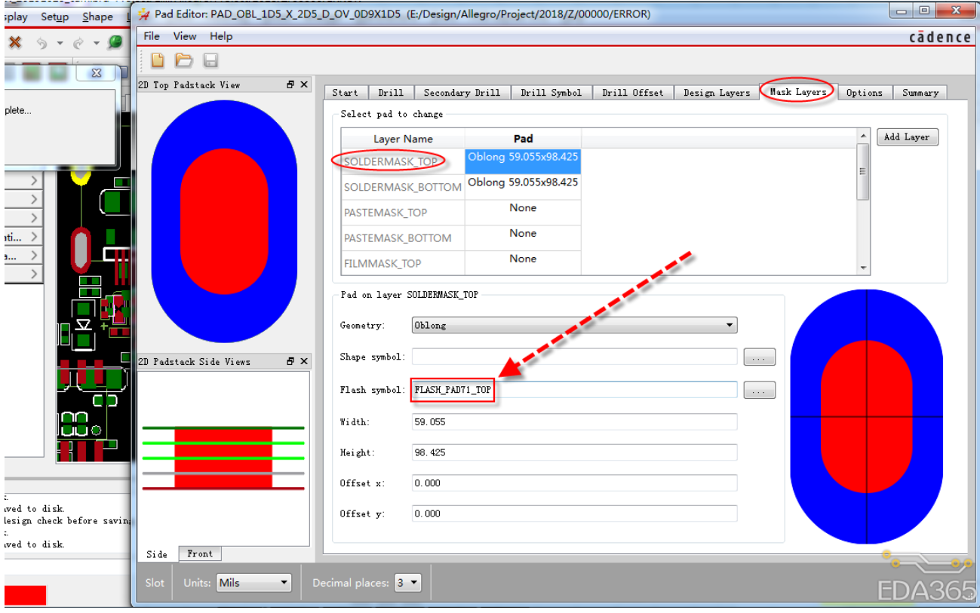Open the undo history dropdown arrow
The width and height of the screenshot is (980, 613).
pos(60,44)
